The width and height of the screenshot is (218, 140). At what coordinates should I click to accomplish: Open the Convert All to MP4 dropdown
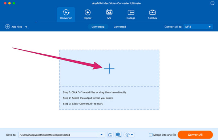pos(198,27)
